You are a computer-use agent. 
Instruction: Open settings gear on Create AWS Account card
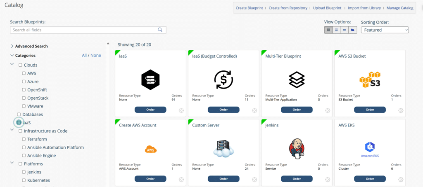coord(181,180)
